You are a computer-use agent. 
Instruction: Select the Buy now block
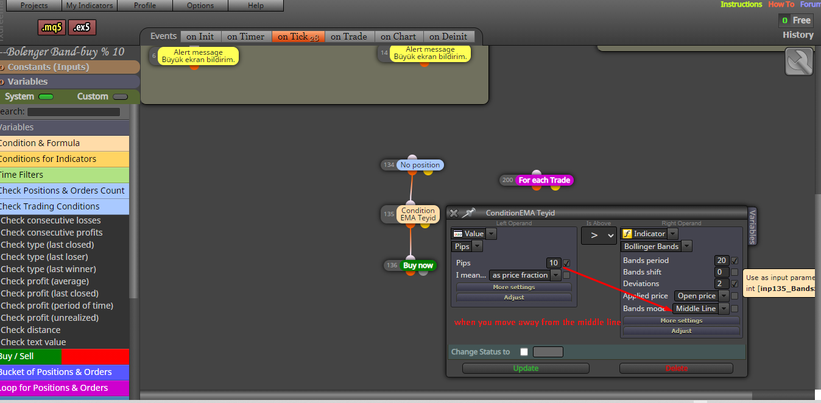(x=418, y=265)
